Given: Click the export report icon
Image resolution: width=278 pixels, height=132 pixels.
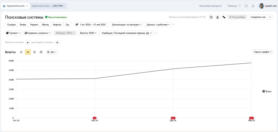Looking at the screenshot, I should (217, 17).
